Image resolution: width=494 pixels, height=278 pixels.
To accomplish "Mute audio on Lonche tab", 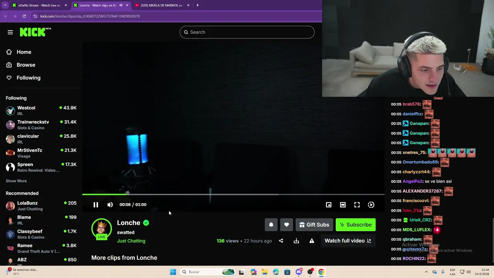I will click(121, 5).
